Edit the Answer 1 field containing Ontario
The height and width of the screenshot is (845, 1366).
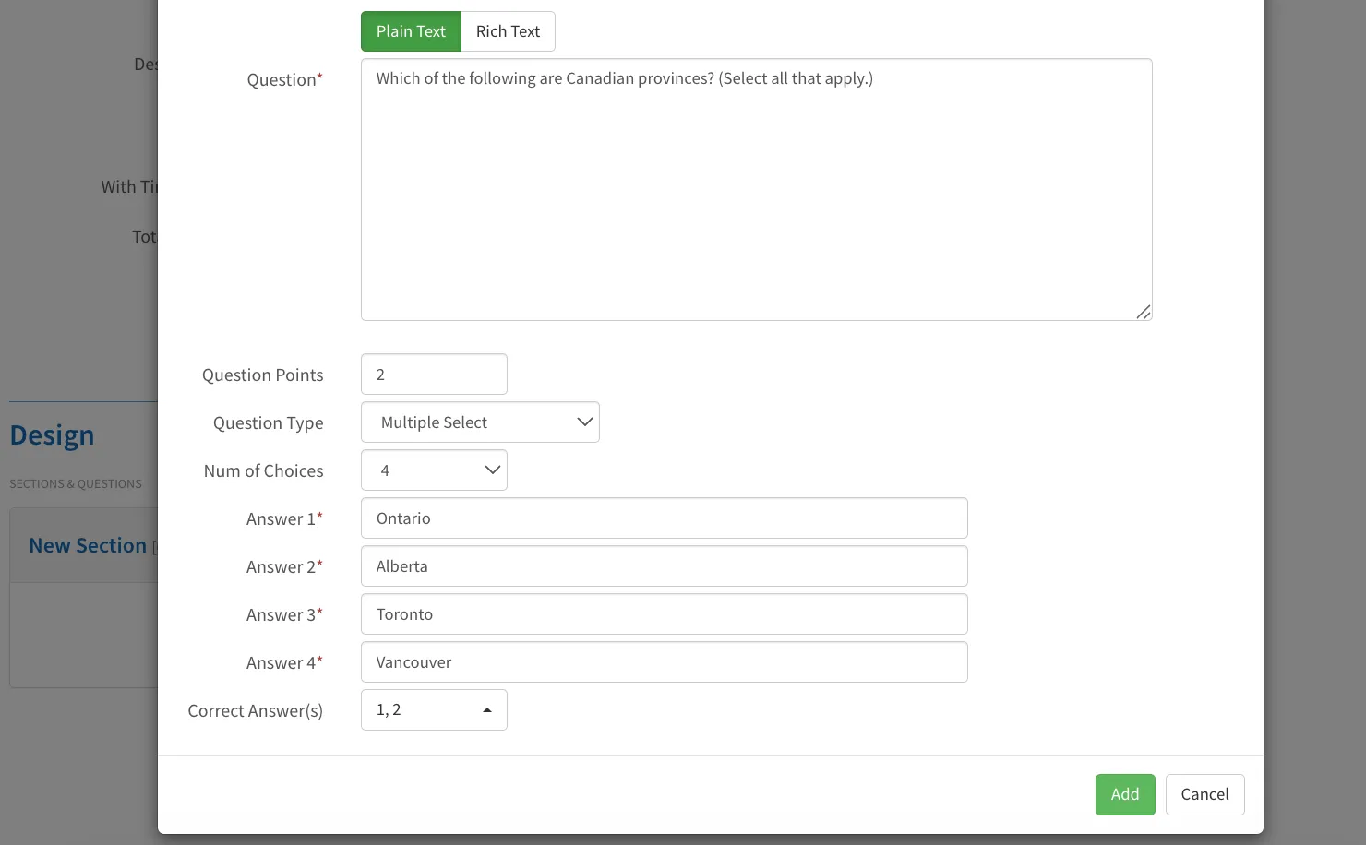coord(664,518)
